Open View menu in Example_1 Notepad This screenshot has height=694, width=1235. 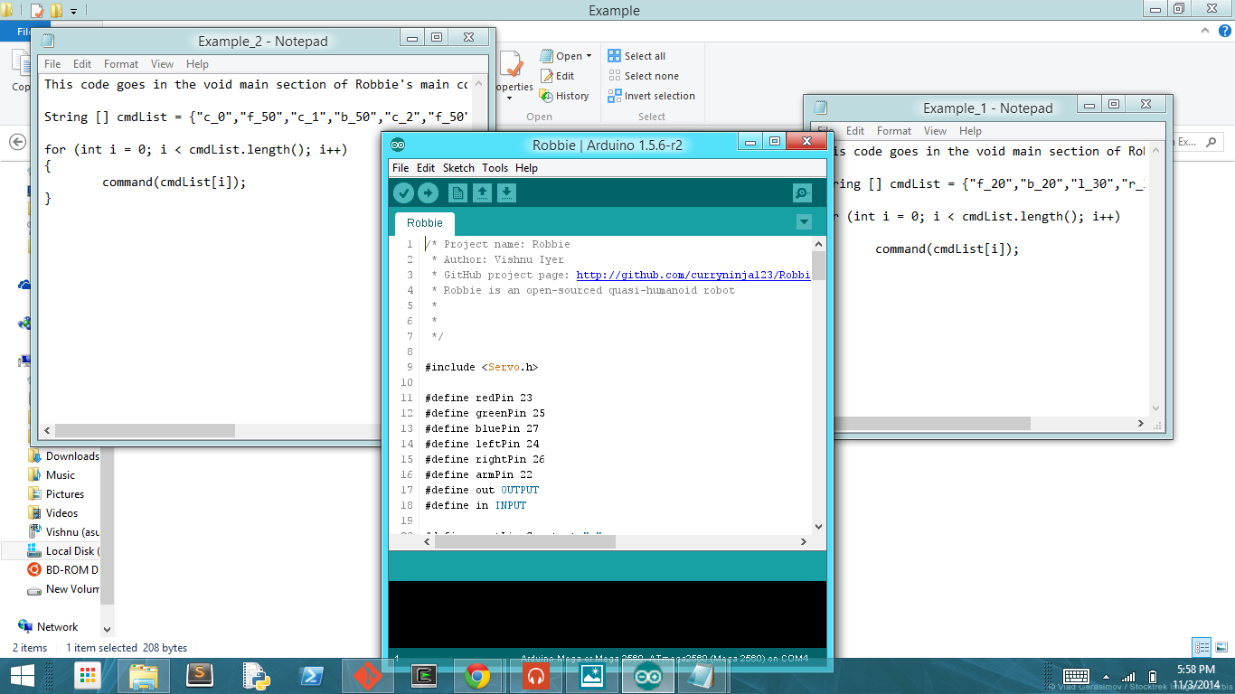pos(936,131)
